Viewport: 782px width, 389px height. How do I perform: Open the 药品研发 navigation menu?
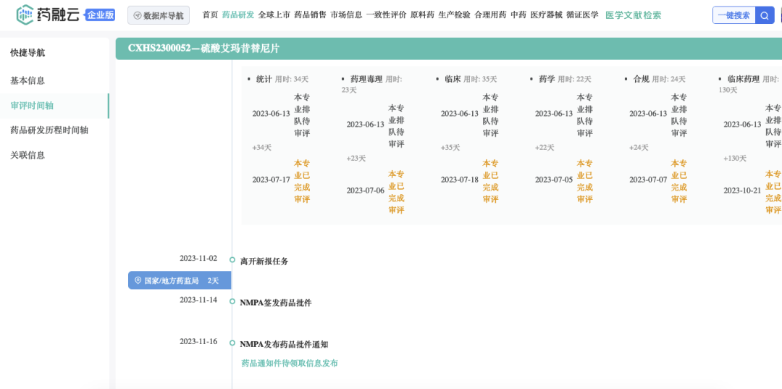pos(237,15)
